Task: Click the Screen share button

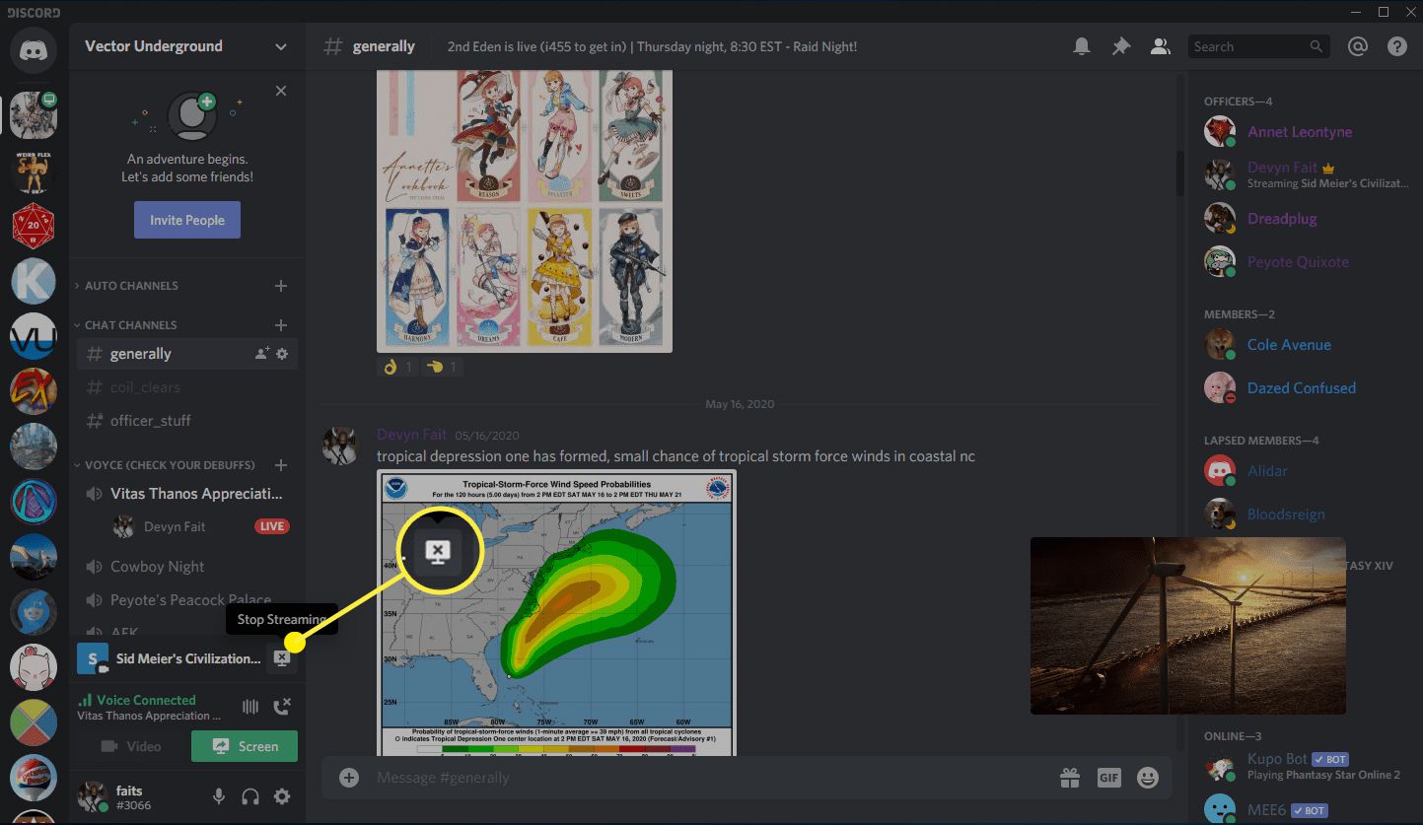Action: (245, 746)
